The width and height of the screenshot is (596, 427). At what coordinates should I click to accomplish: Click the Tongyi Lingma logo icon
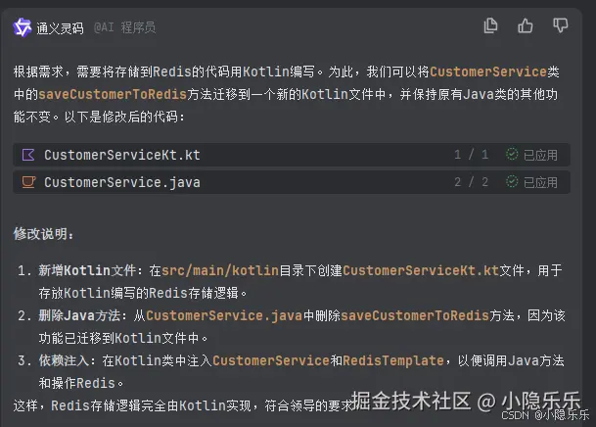click(23, 27)
